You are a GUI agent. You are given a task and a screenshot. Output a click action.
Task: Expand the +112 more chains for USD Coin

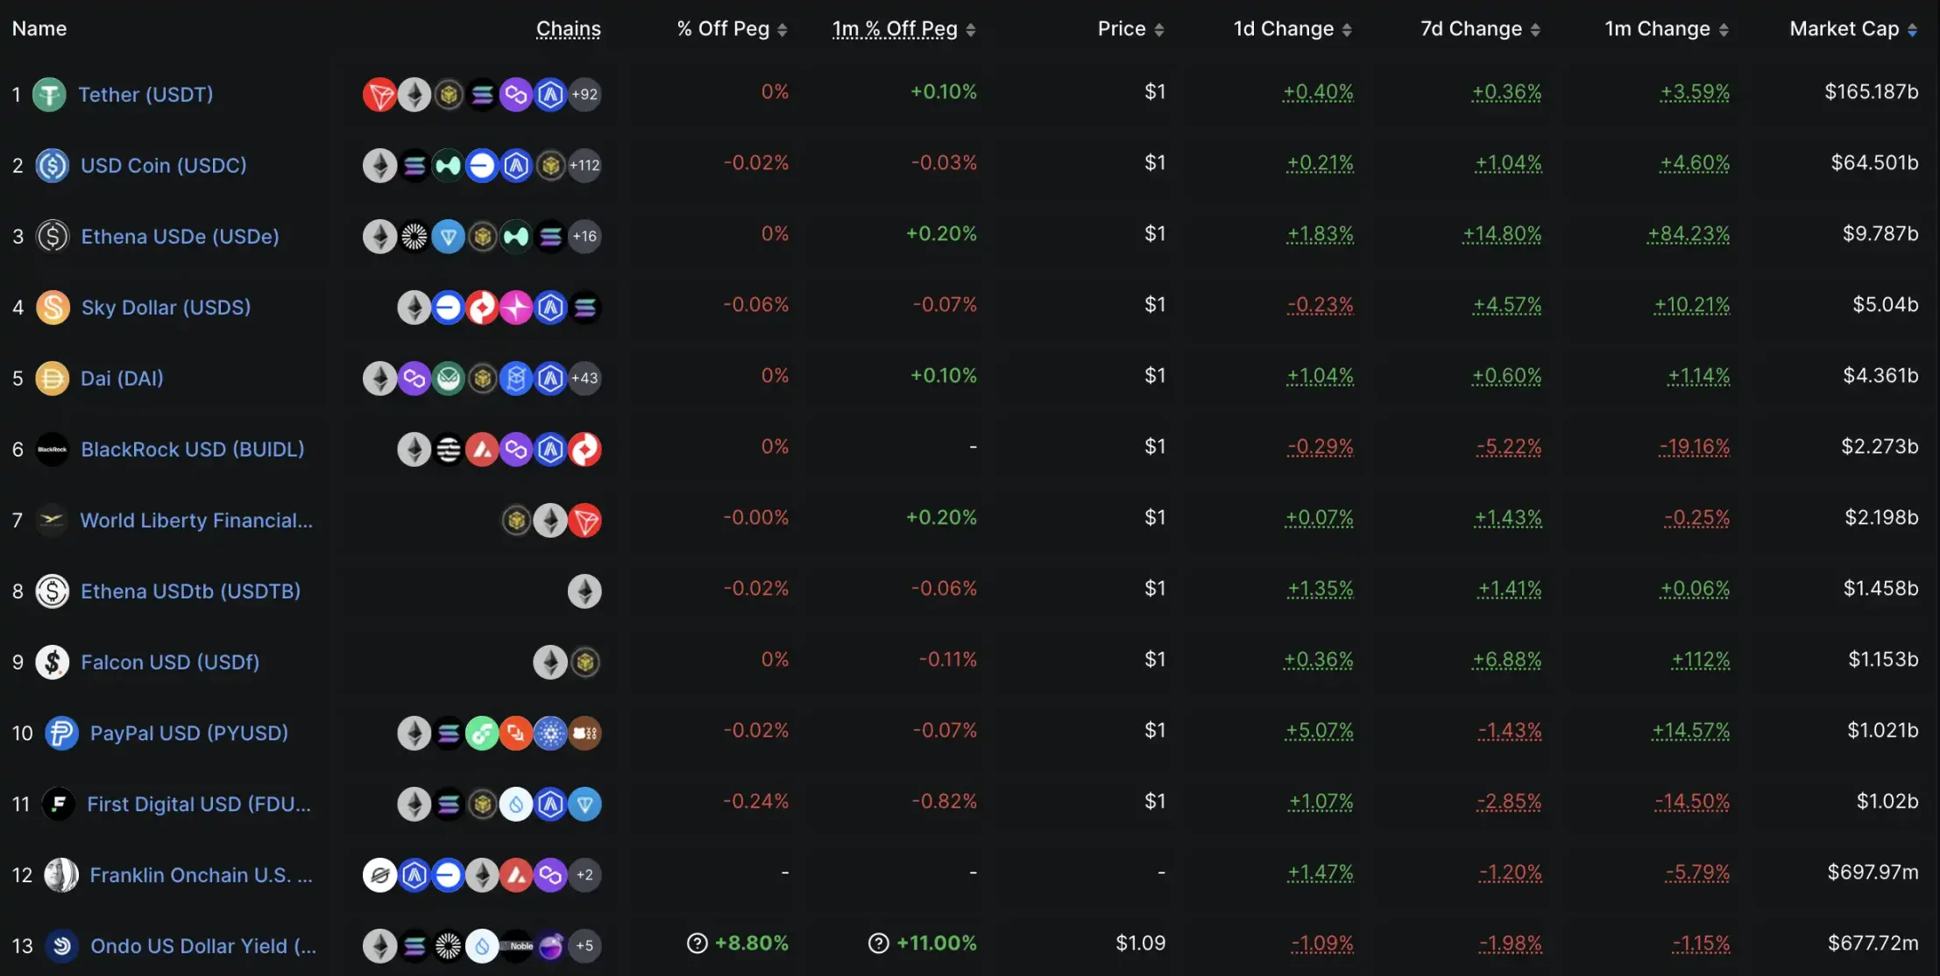coord(584,166)
